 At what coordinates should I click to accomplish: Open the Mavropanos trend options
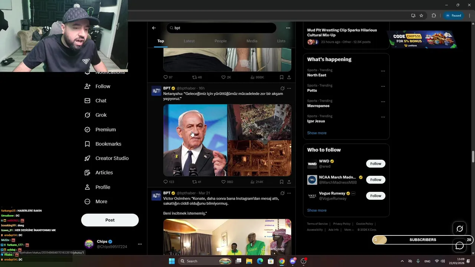point(383,102)
